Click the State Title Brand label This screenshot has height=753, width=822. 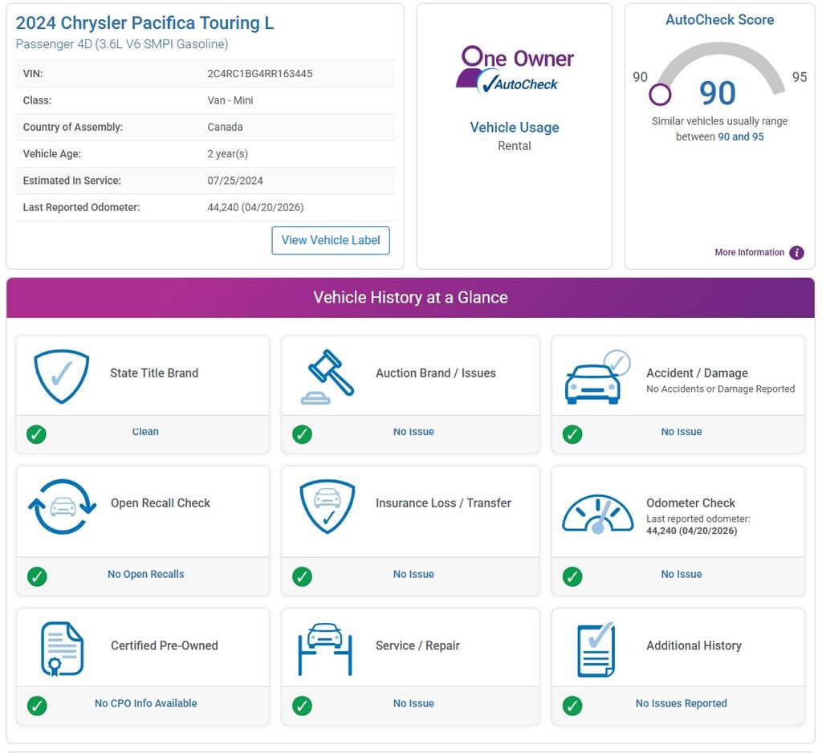coord(154,372)
